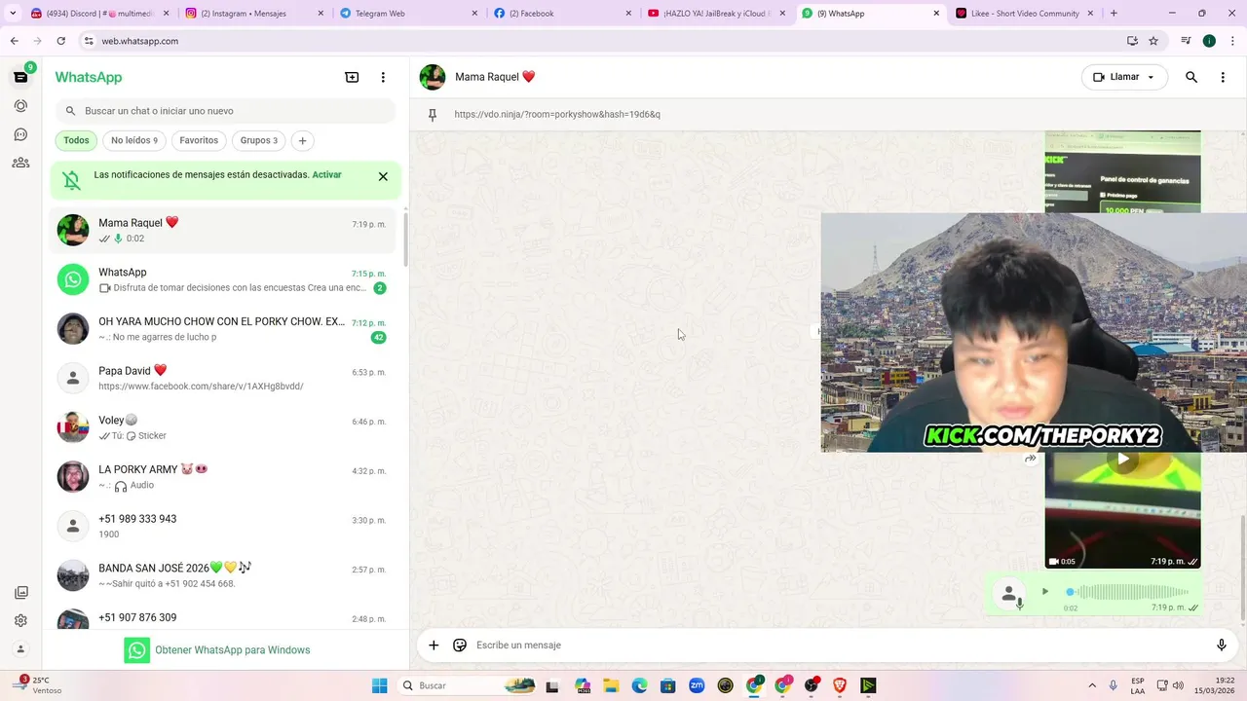
Task: Add a new chat list filter
Action: (302, 140)
